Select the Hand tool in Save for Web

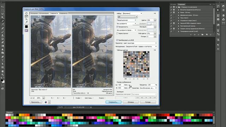pos(26,13)
